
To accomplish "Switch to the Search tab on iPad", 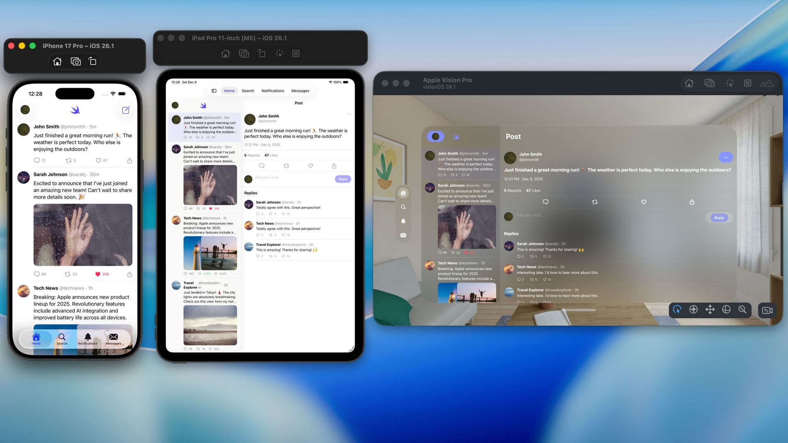I will [x=247, y=91].
